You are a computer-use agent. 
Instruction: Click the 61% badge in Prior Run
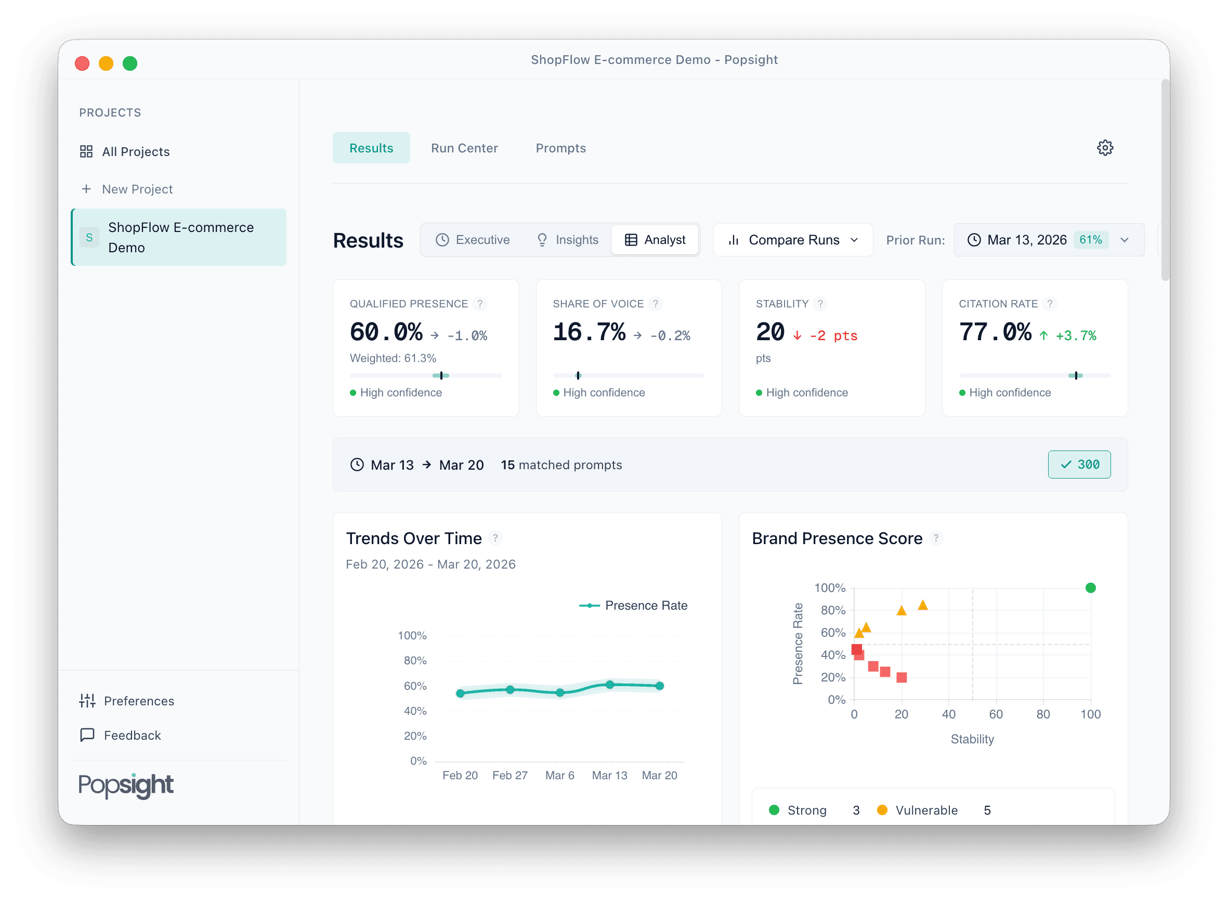click(x=1090, y=240)
